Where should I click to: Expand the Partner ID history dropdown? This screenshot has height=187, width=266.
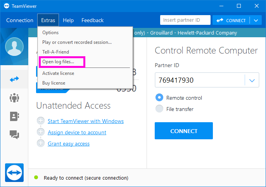(x=252, y=81)
